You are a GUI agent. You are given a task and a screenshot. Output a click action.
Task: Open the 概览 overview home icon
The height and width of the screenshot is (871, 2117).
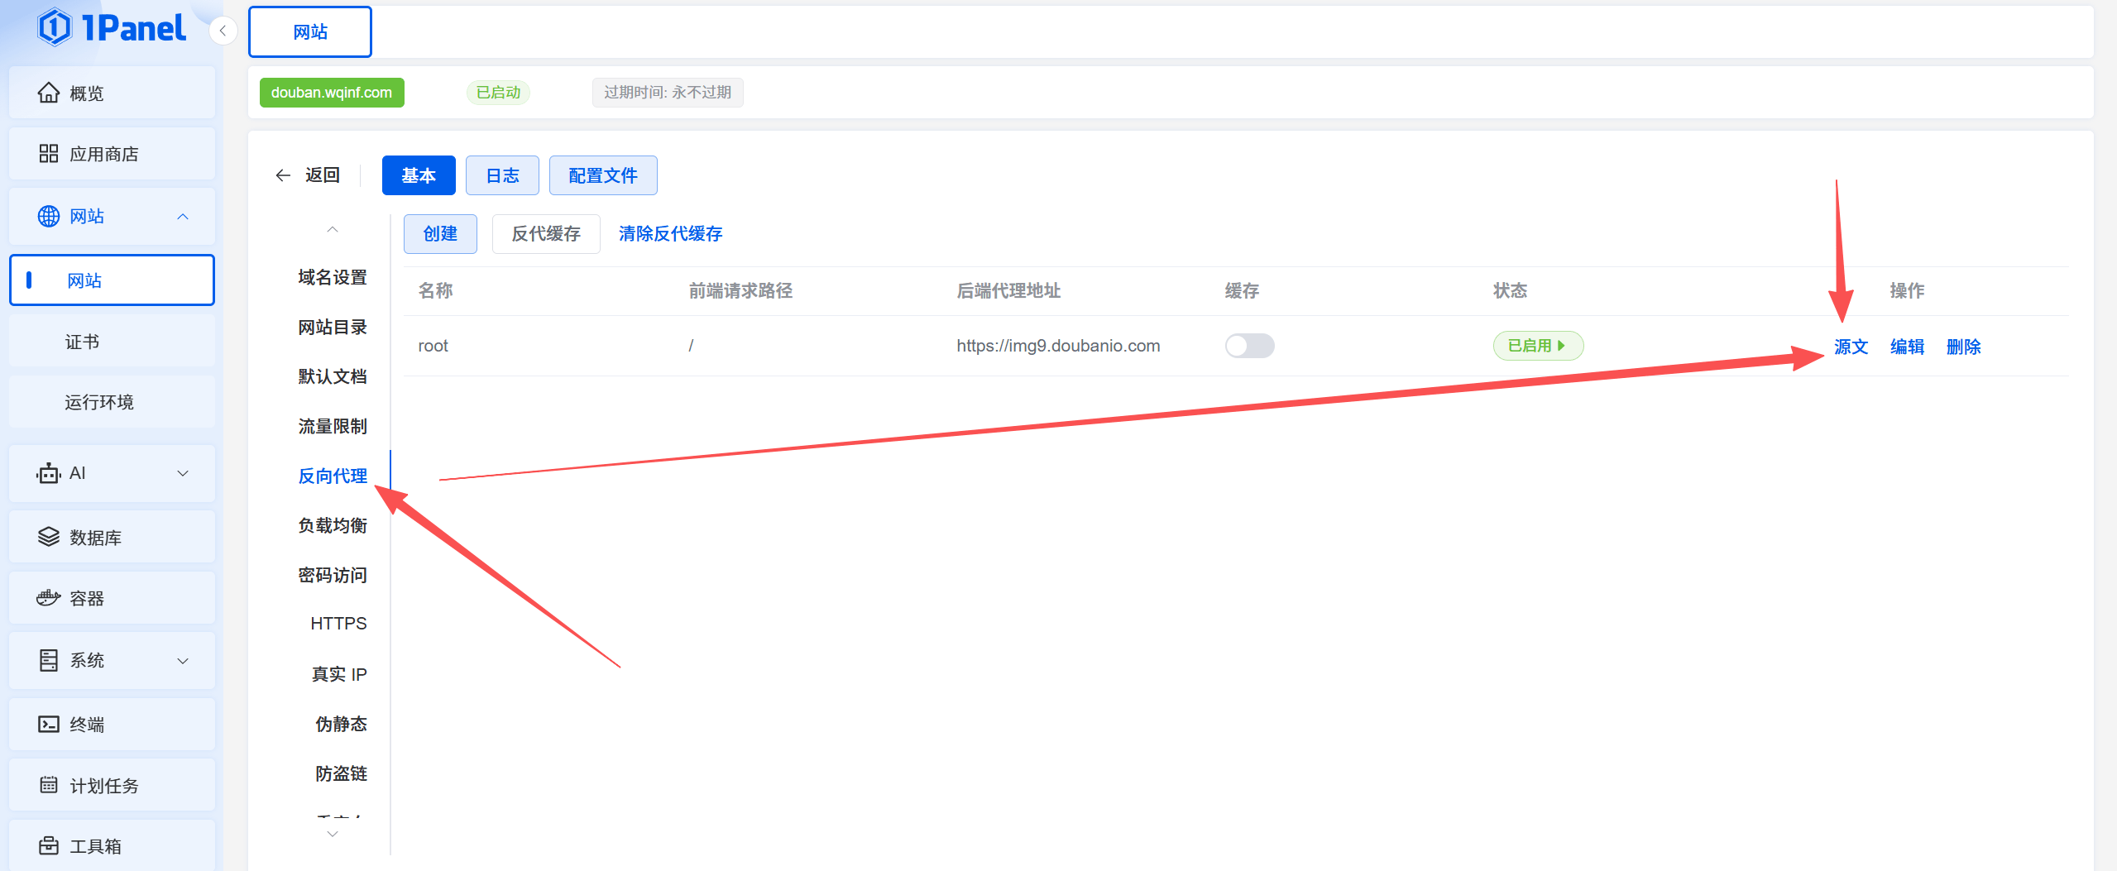49,93
